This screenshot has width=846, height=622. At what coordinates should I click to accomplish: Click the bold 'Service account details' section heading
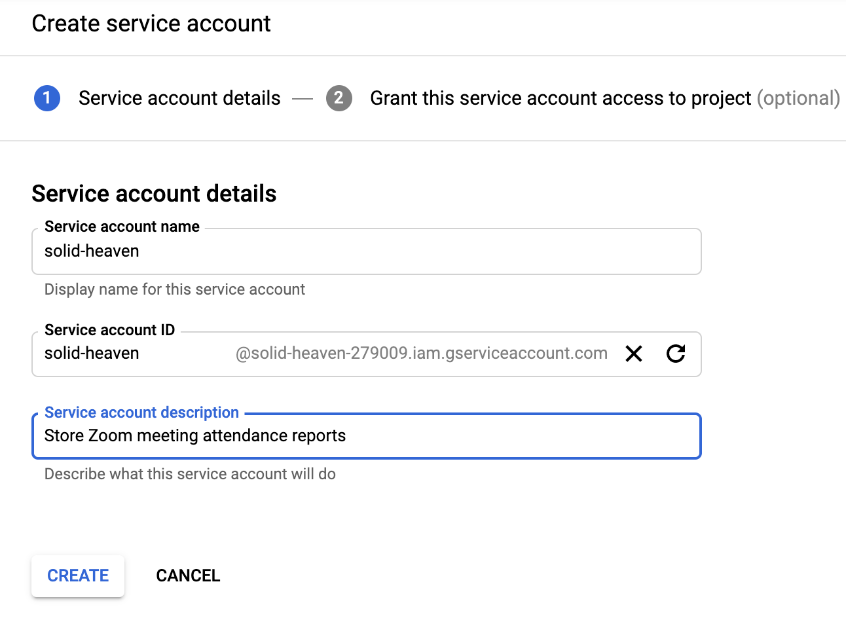coord(154,194)
